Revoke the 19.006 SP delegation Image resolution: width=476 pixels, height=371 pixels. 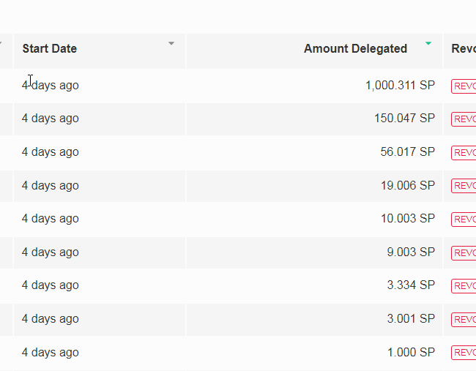[x=464, y=186]
